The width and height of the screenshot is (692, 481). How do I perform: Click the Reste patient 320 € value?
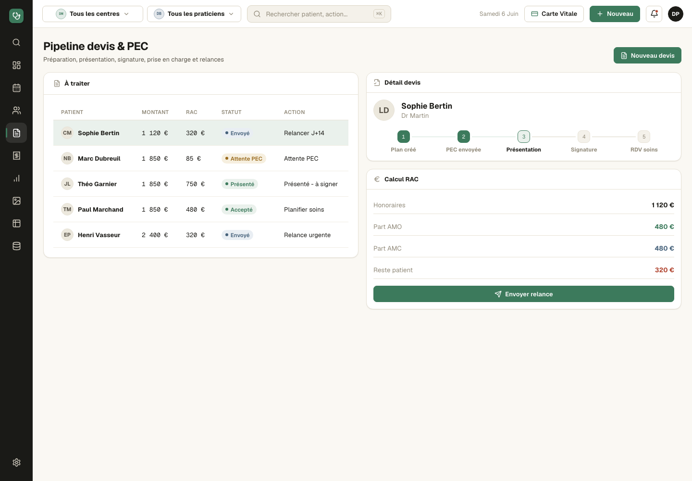pos(665,270)
